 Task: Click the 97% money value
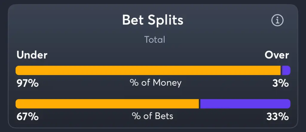tap(27, 83)
